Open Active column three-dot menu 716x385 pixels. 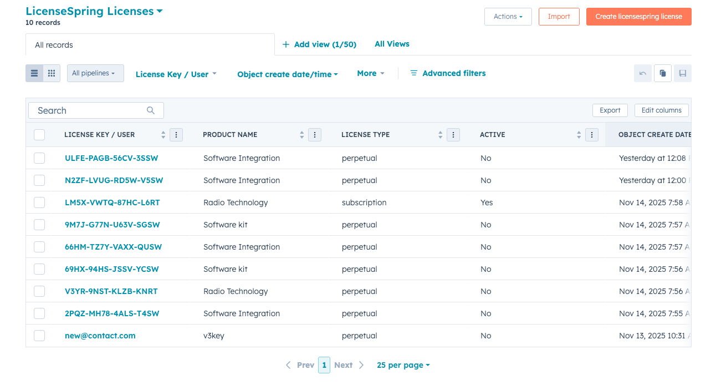click(592, 135)
